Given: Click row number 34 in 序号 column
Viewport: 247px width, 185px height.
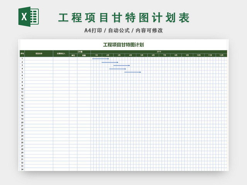Looking at the screenshot, I should click(x=22, y=170).
